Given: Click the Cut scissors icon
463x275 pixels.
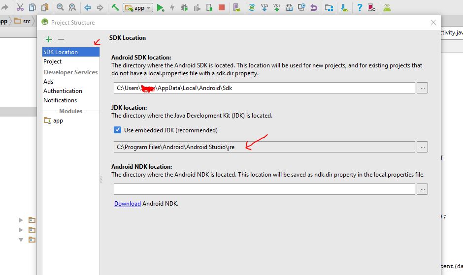Looking at the screenshot, I should [x=20, y=7].
